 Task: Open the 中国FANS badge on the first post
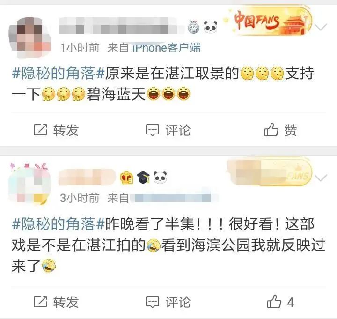(x=268, y=22)
